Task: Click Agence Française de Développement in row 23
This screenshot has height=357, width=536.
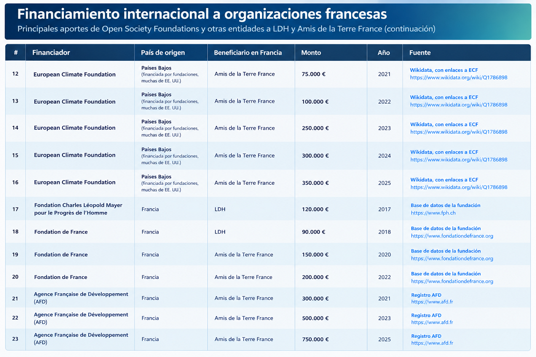Action: 81,339
